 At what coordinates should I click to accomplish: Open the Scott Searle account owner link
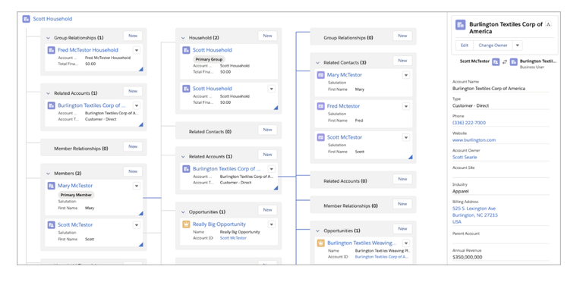click(465, 157)
